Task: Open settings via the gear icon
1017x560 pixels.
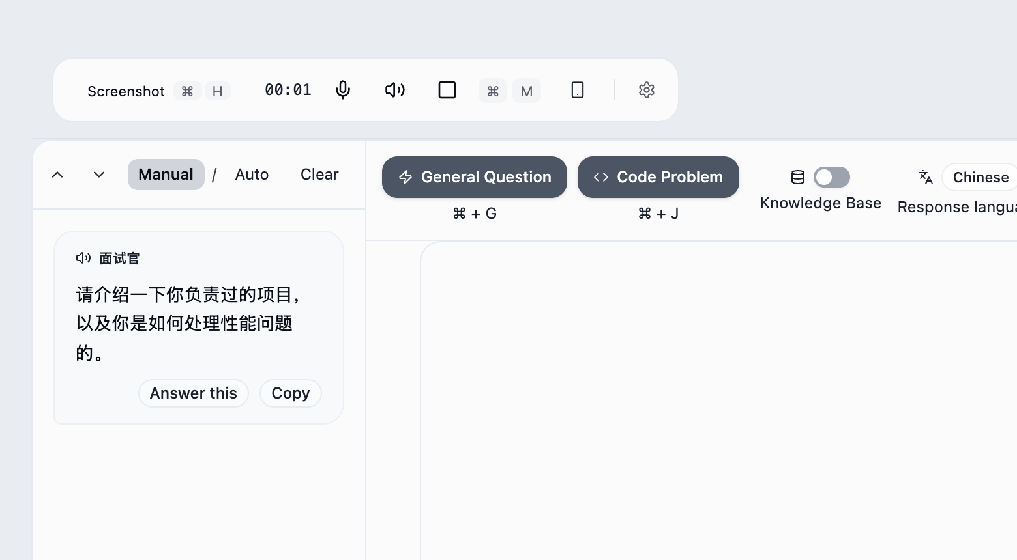Action: click(x=647, y=90)
